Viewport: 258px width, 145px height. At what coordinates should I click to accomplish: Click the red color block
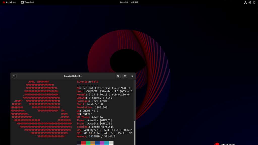(x=83, y=143)
